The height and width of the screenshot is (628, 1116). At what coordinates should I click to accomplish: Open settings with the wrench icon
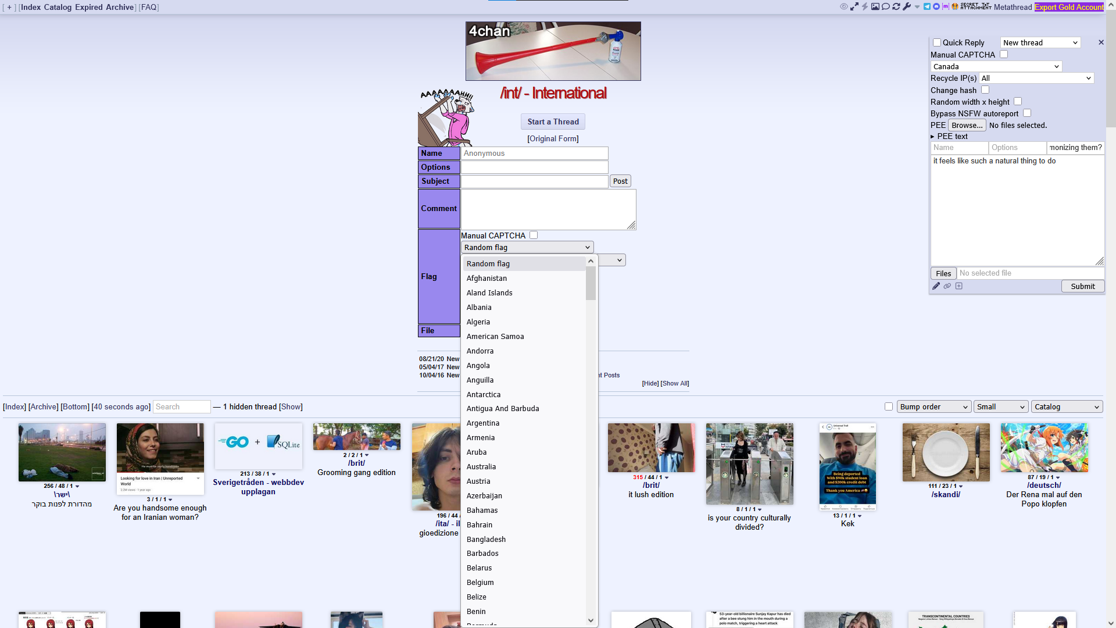pos(907,7)
